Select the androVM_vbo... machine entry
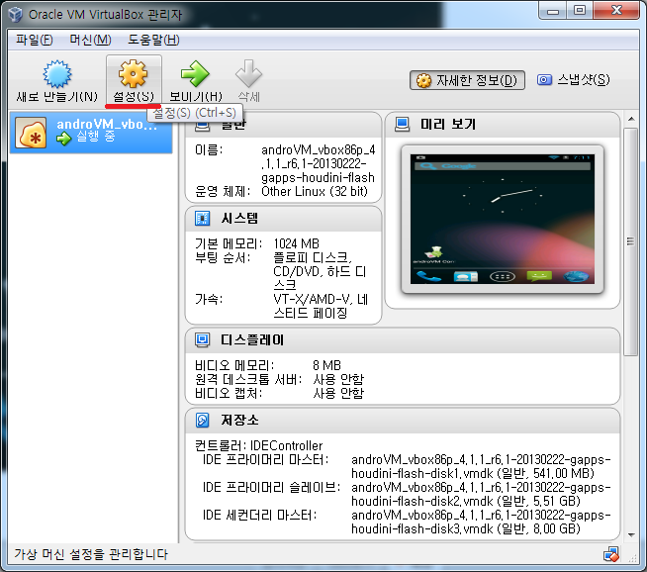This screenshot has height=572, width=647. click(x=91, y=133)
